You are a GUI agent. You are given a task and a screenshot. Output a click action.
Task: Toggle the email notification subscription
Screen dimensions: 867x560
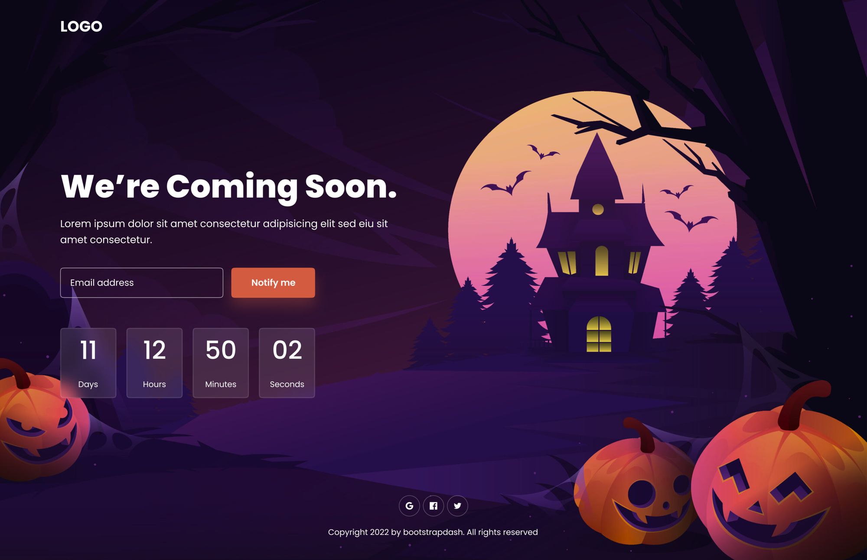pyautogui.click(x=273, y=282)
